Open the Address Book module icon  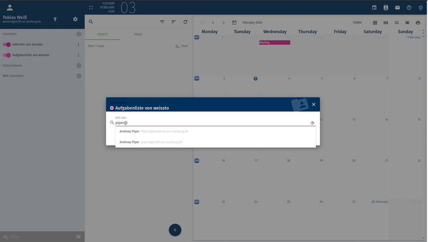(386, 7)
